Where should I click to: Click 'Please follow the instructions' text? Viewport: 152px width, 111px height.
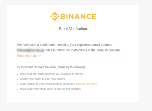[84, 50]
